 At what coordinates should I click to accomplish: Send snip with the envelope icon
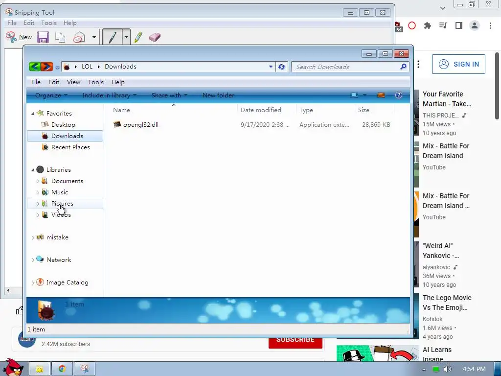[79, 37]
